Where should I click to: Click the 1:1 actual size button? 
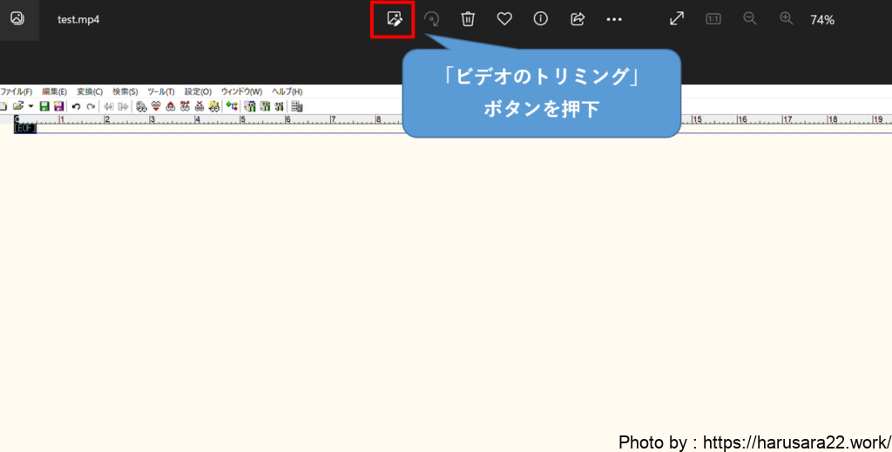pyautogui.click(x=713, y=19)
